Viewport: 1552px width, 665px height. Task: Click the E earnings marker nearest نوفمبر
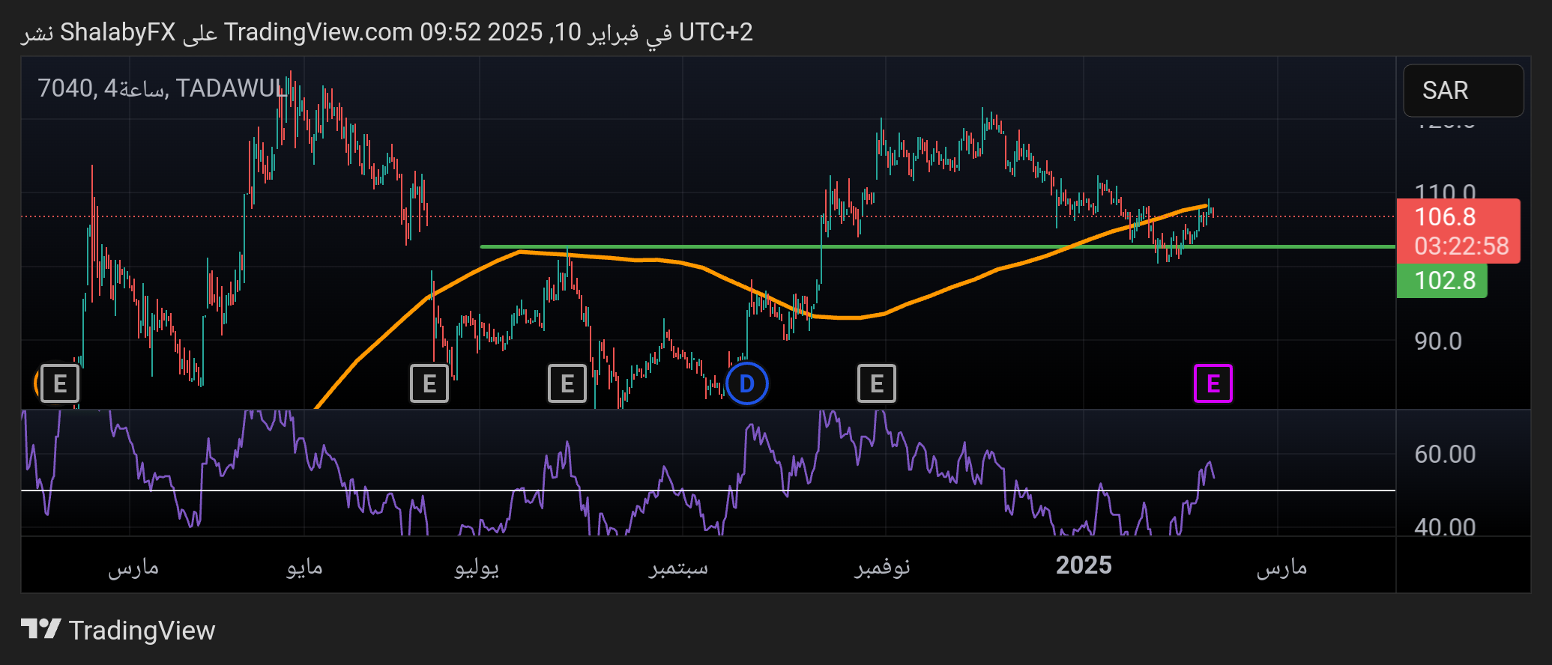[x=876, y=383]
